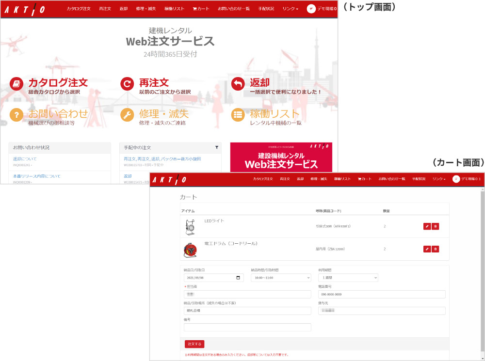
Task: Delete the 電工ドラム cart item
Action: (x=435, y=249)
